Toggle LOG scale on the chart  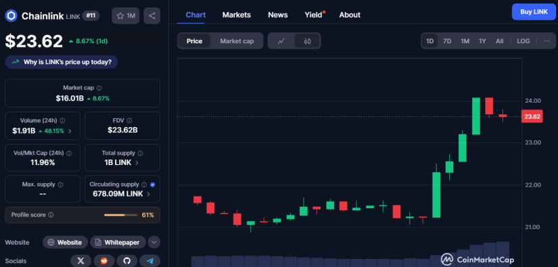(523, 41)
